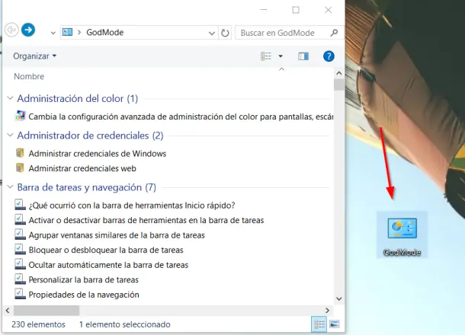Click the small chevron above the file list
The width and height of the screenshot is (465, 335).
tap(282, 69)
